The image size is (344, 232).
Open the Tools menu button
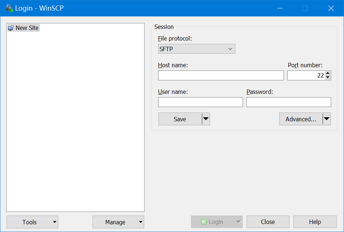(x=32, y=222)
